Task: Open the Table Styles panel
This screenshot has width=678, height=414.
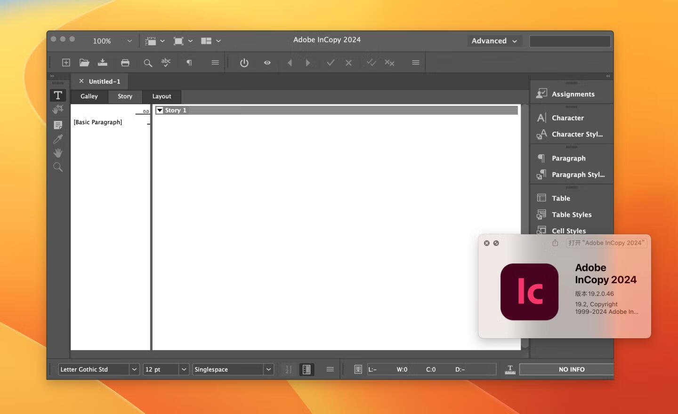Action: coord(572,215)
